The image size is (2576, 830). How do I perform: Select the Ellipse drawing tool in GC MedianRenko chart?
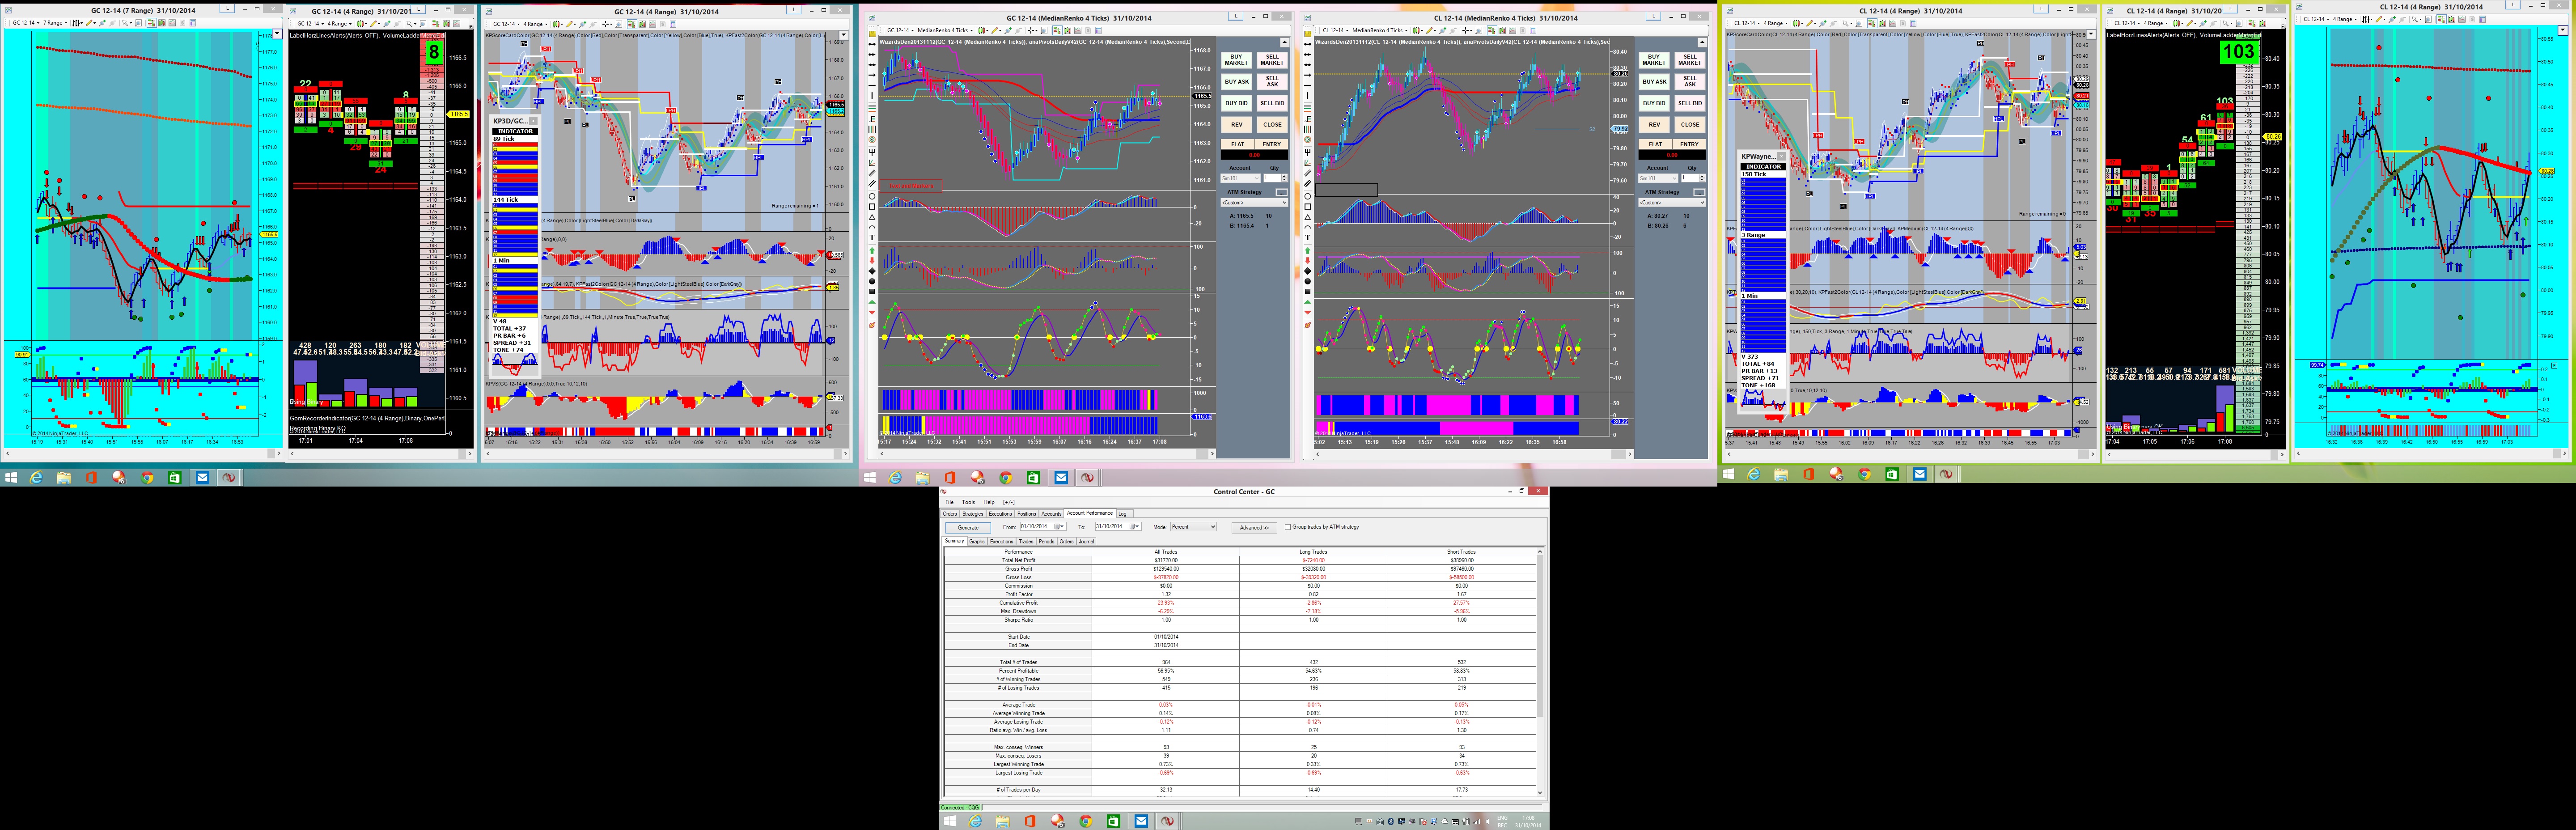tap(872, 196)
